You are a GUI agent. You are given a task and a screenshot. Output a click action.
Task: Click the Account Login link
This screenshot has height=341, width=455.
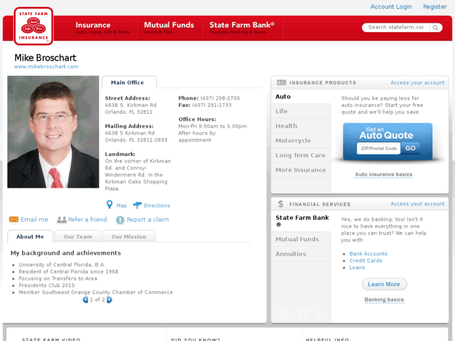coord(391,7)
